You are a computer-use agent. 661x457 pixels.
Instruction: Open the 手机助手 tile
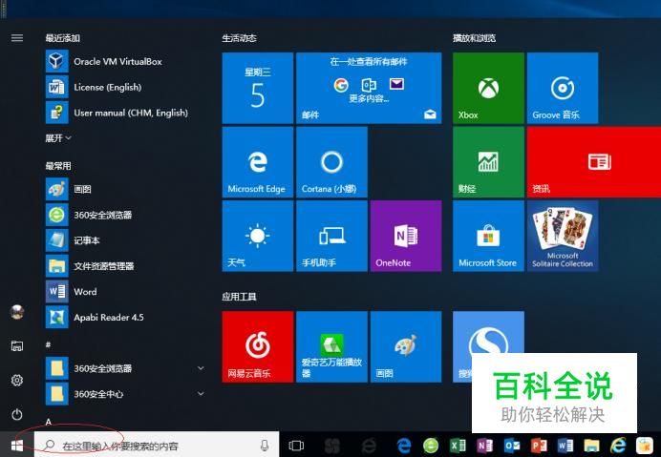coord(331,236)
